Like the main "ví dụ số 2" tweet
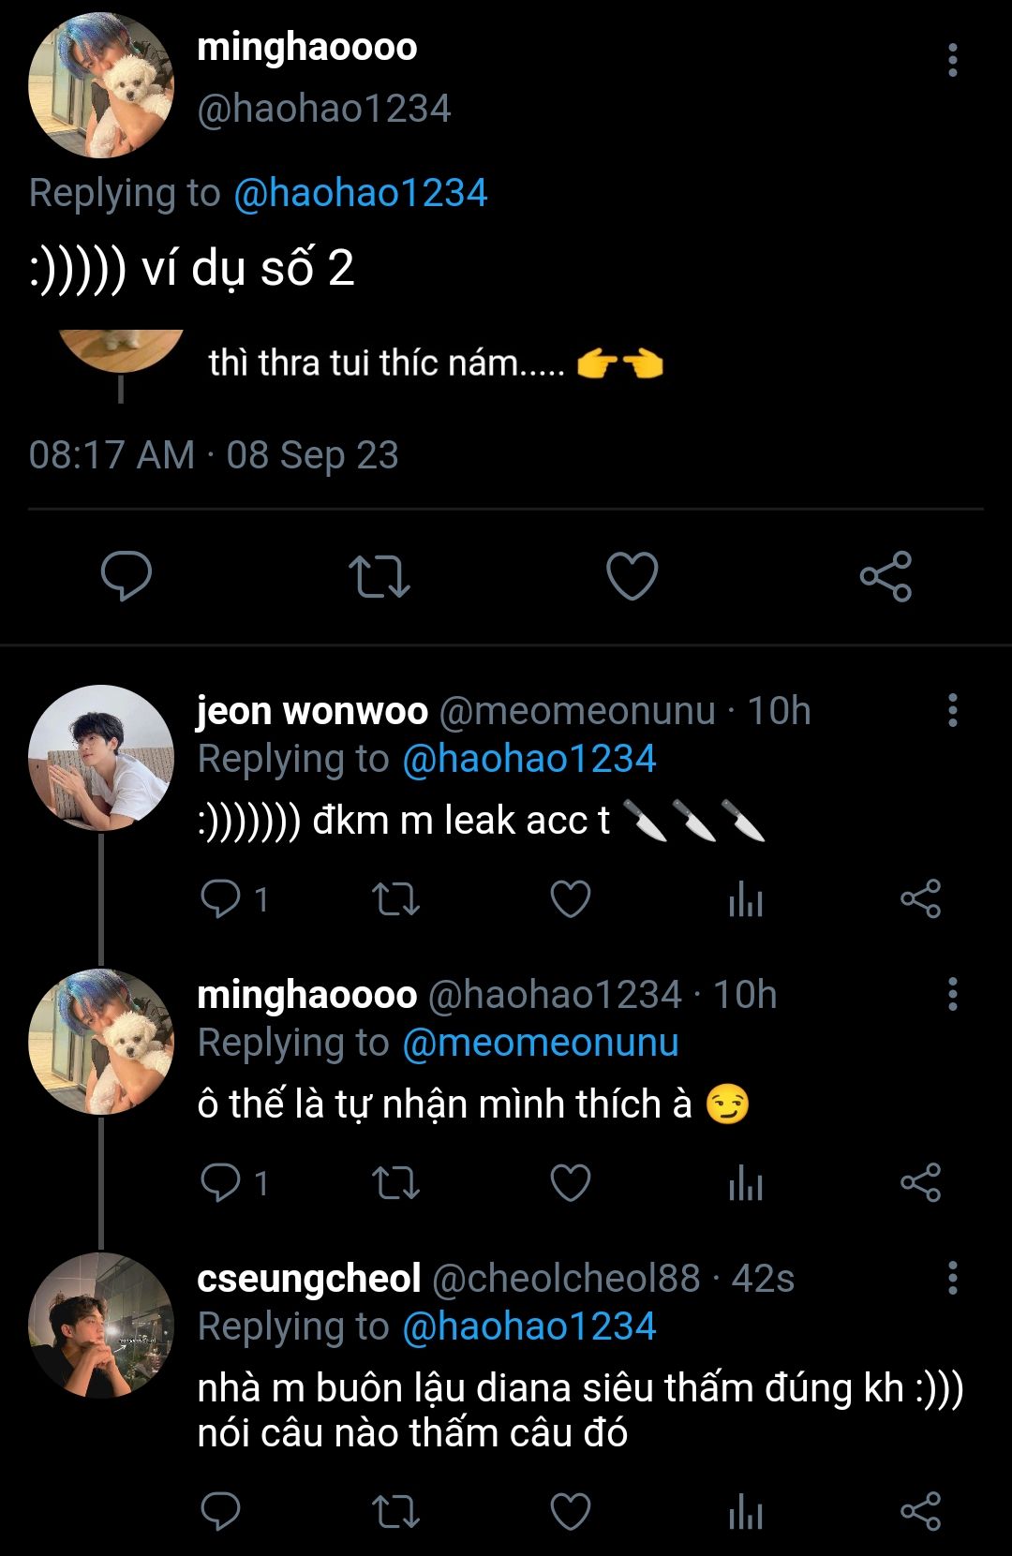This screenshot has height=1556, width=1012. tap(632, 575)
